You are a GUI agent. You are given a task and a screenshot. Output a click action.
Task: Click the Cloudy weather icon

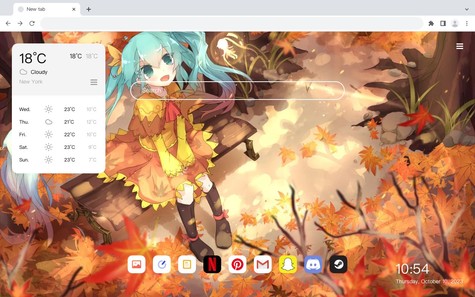click(23, 72)
